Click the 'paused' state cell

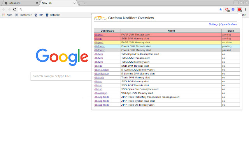231,50
